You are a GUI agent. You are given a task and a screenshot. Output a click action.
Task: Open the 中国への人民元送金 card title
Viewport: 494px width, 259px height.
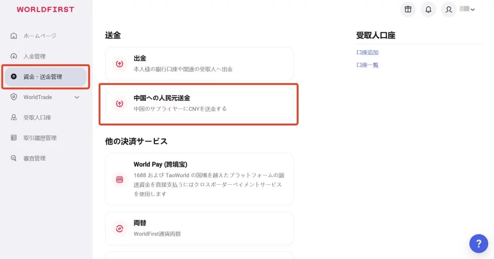tap(162, 98)
